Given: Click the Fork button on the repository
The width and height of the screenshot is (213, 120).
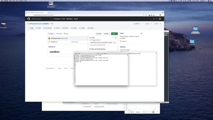Looking at the screenshot, I should point(156,24).
